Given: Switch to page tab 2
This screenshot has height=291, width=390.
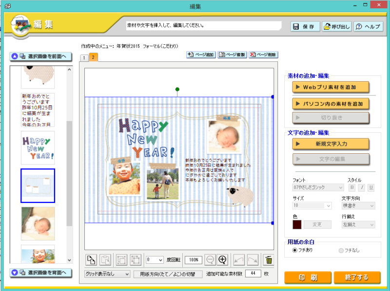Looking at the screenshot, I should click(x=93, y=57).
